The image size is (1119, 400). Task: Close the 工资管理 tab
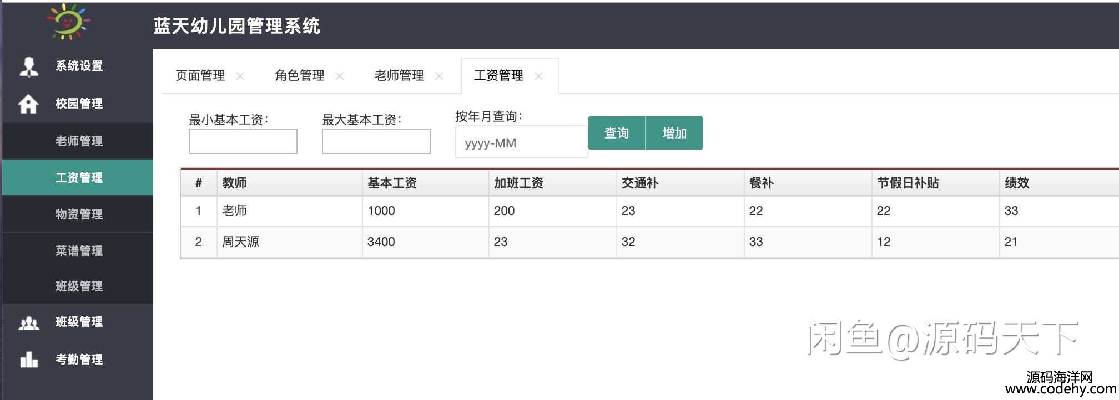(x=538, y=76)
